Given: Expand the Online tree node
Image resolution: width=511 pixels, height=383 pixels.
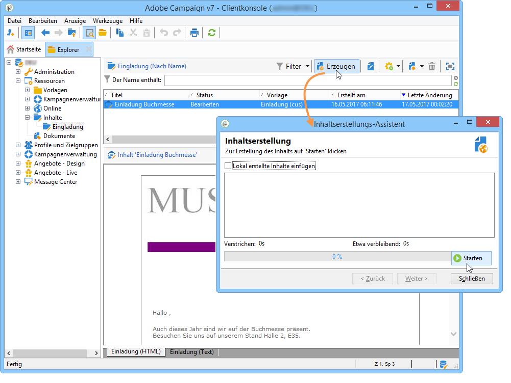Looking at the screenshot, I should tap(28, 108).
